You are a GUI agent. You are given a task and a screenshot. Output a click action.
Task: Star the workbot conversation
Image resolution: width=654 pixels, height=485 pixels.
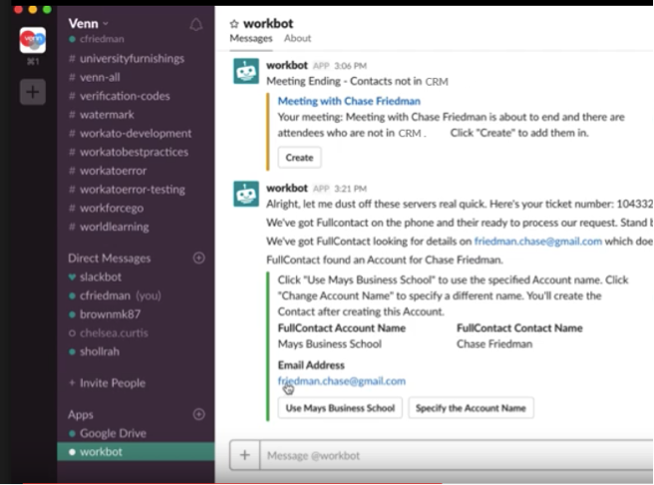[234, 24]
